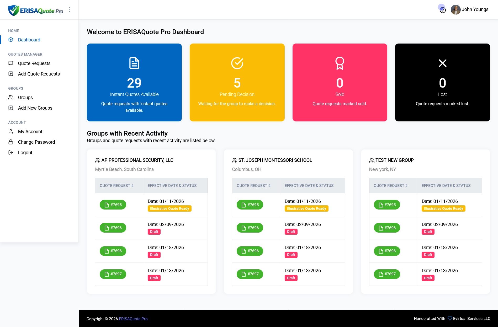Click the ERISAQuote Pro footer link

[133, 319]
